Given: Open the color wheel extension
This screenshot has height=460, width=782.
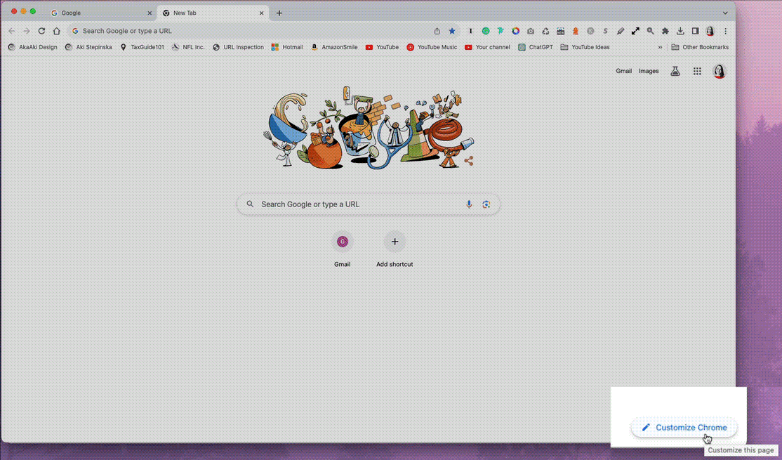Looking at the screenshot, I should 516,31.
